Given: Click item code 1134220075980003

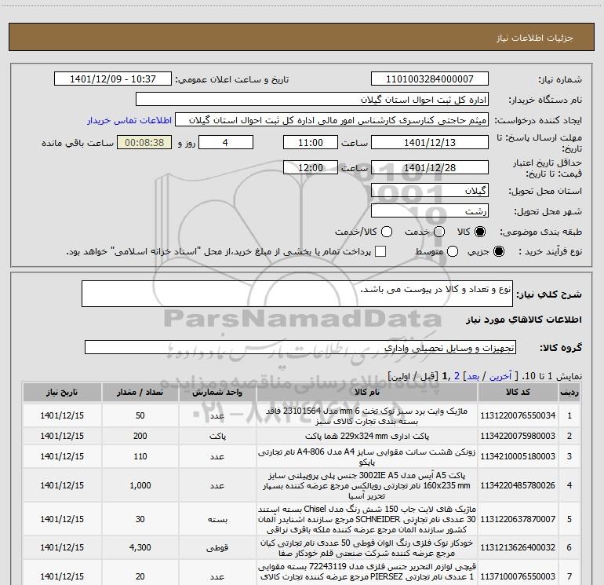Looking at the screenshot, I should [x=518, y=436].
